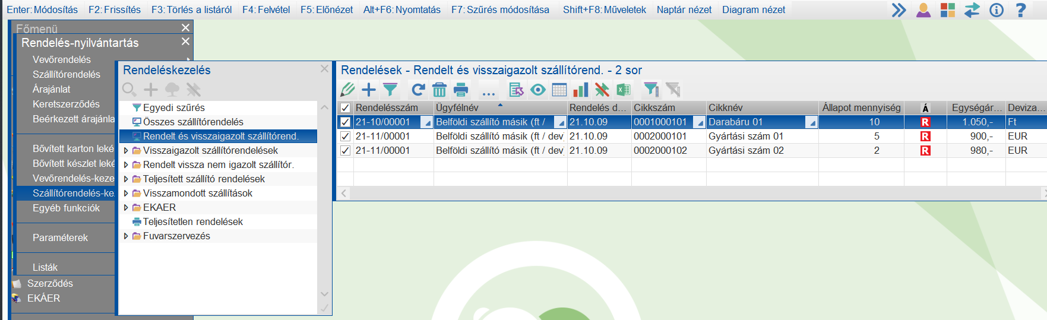
Task: Click the grey plus icon in Rendeléskezelés
Action: click(x=151, y=90)
